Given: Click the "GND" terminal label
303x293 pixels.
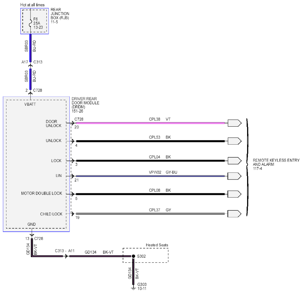Looking at the screenshot, I should pos(31,224).
